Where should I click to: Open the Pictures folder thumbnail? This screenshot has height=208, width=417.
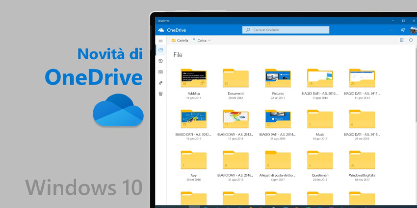278,78
